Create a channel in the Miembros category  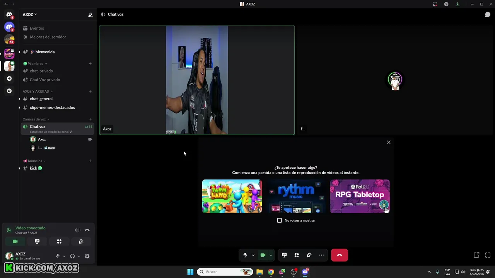[x=90, y=64]
